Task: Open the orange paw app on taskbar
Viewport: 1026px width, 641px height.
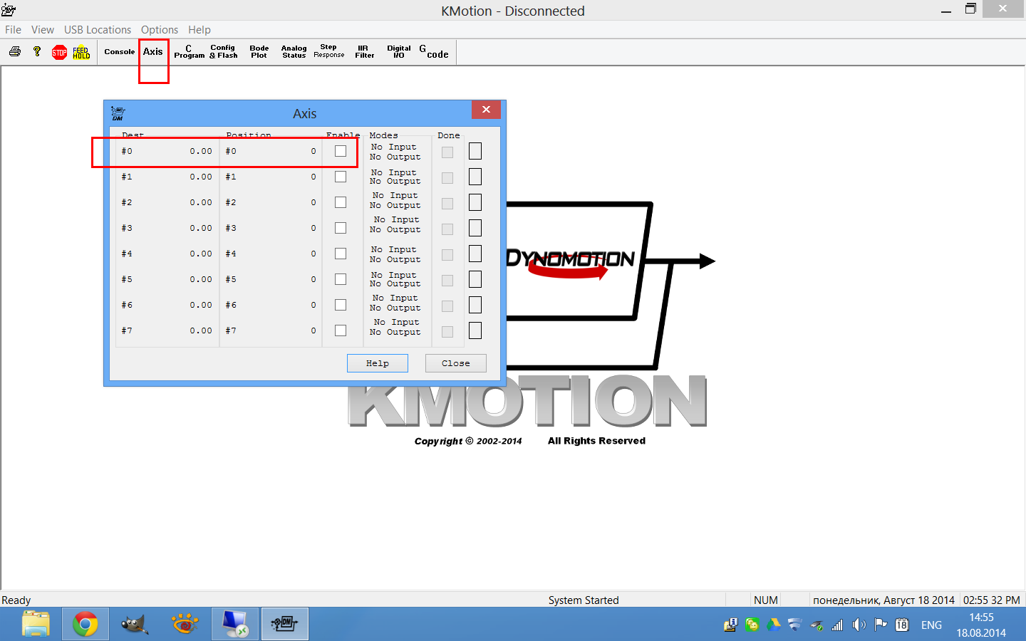Action: [185, 625]
